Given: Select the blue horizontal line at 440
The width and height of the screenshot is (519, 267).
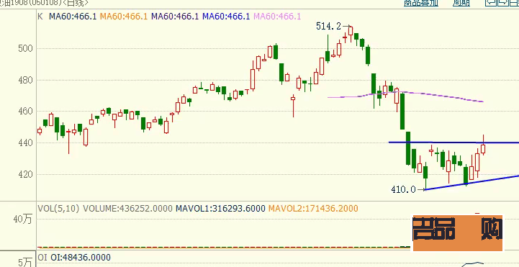Looking at the screenshot, I should pyautogui.click(x=453, y=142).
